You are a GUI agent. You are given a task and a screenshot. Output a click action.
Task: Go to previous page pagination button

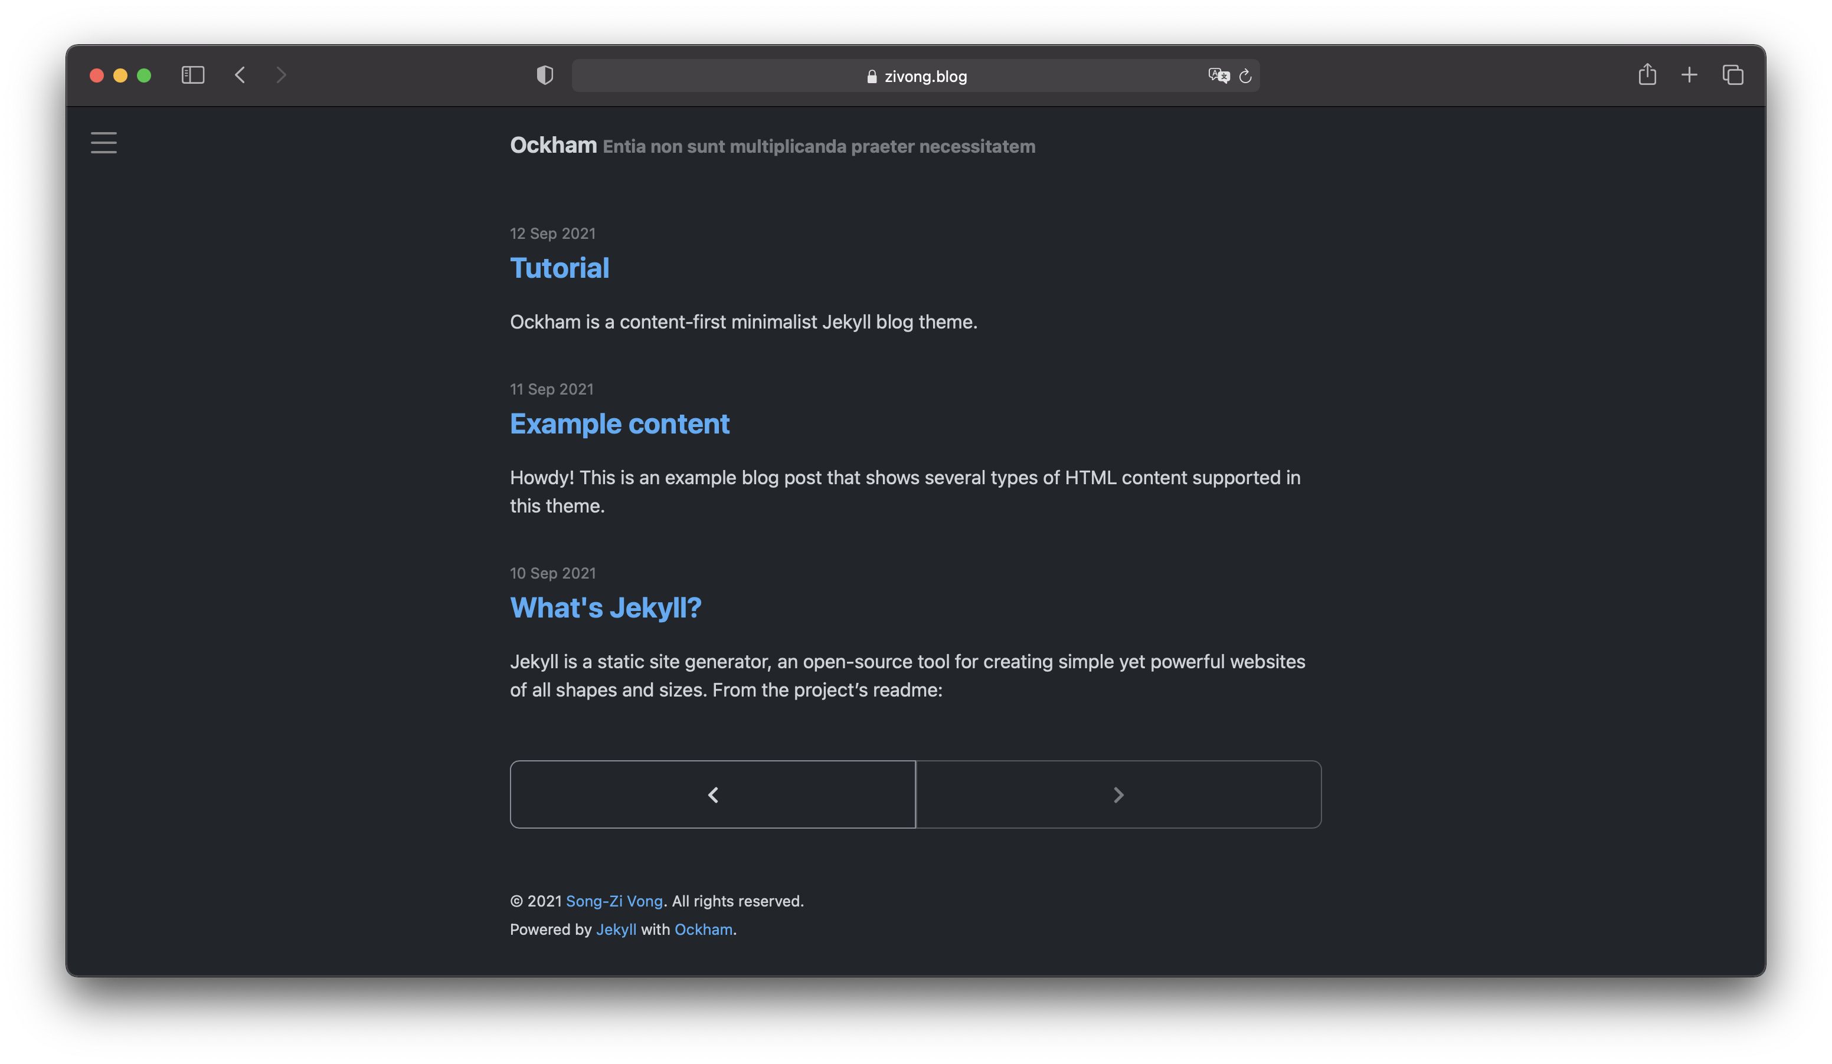(x=712, y=794)
